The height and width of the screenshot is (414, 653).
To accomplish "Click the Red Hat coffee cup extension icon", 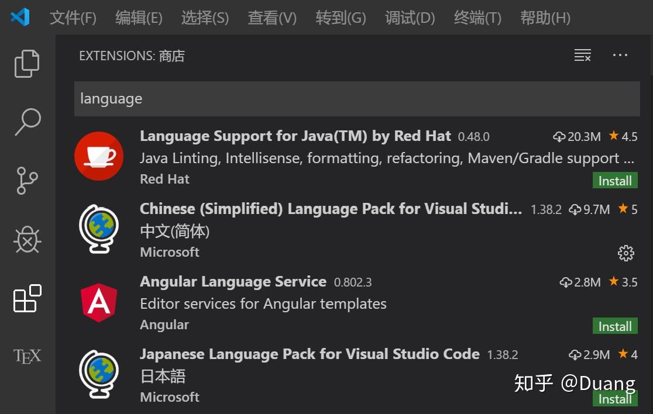I will coord(99,156).
